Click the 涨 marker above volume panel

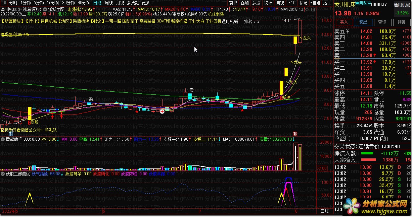click(x=295, y=134)
